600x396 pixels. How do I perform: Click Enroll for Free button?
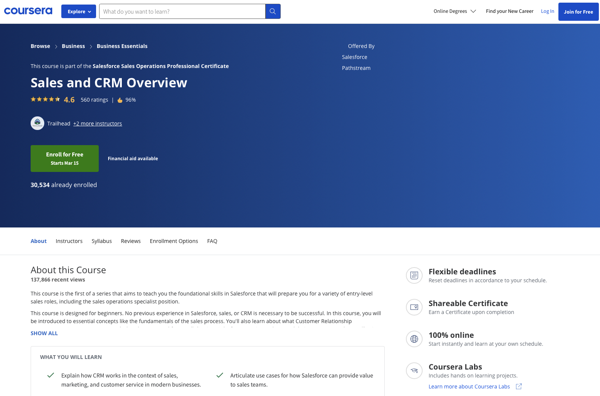pos(65,158)
